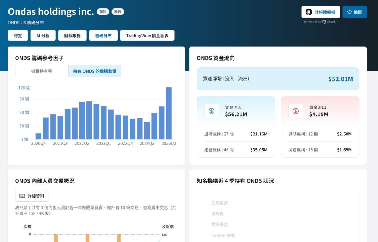This screenshot has width=378, height=242.
Task: Select the tallest 2025Q2 bar in chart
Action: point(169,113)
